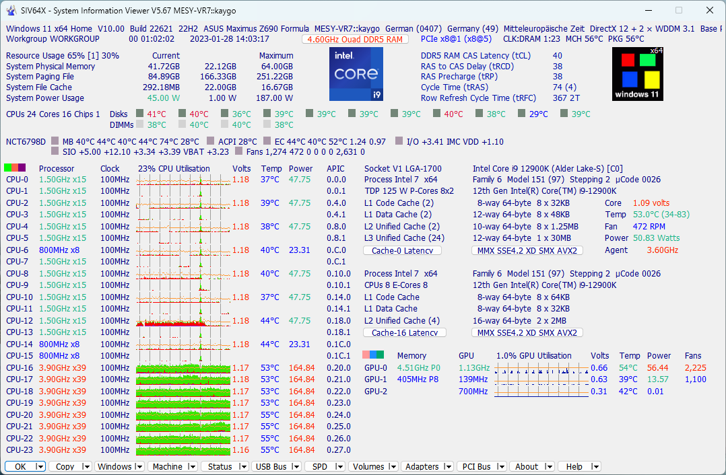Click the CPU-23 utilisation graph

pyautogui.click(x=183, y=450)
